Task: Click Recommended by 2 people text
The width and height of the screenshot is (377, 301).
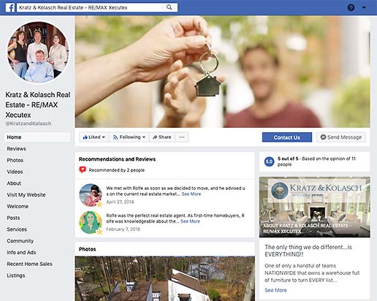Action: pyautogui.click(x=117, y=170)
